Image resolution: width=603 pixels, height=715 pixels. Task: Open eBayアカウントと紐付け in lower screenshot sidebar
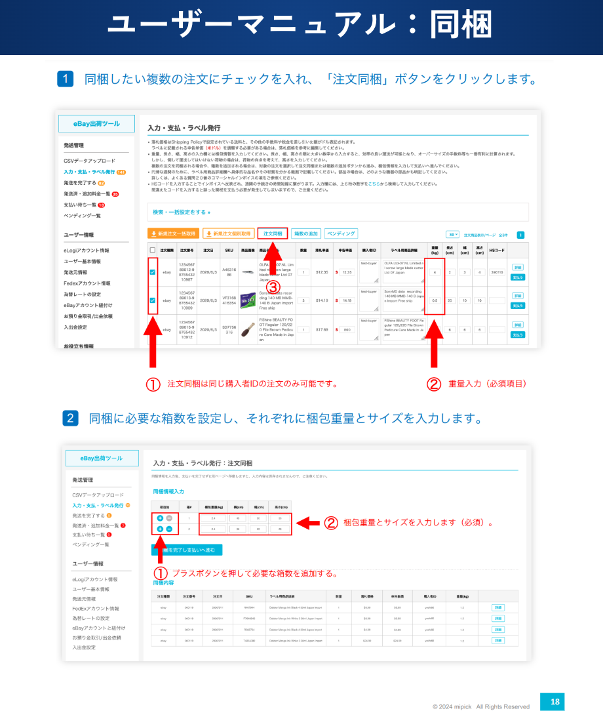(x=98, y=628)
